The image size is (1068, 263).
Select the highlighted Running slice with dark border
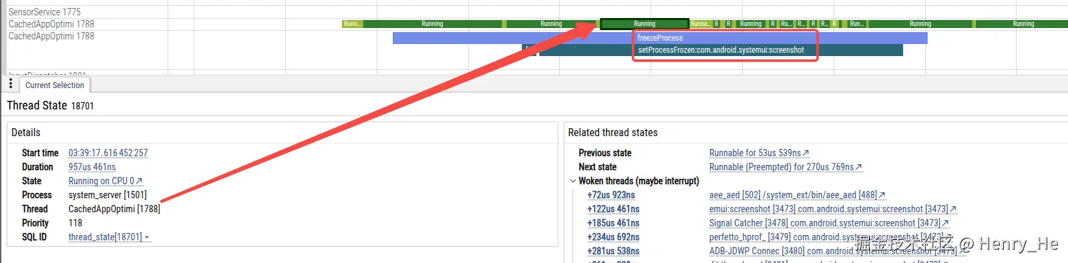tap(645, 24)
